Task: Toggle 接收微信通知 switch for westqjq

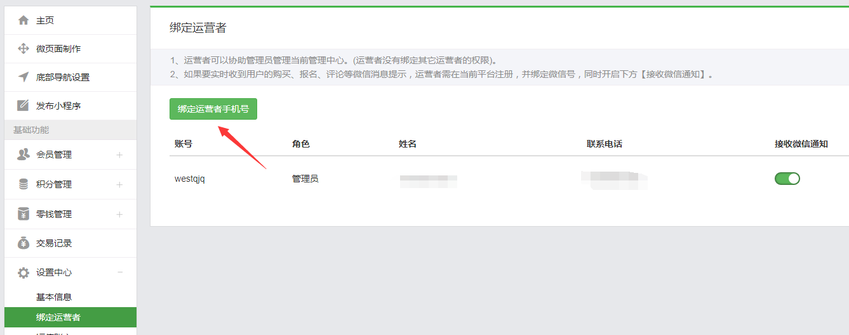Action: click(x=787, y=179)
